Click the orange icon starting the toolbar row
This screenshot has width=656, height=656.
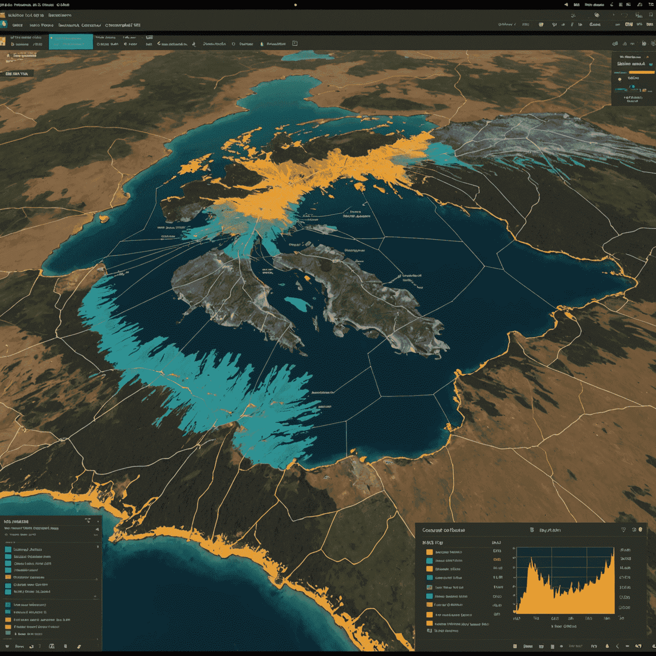3,42
